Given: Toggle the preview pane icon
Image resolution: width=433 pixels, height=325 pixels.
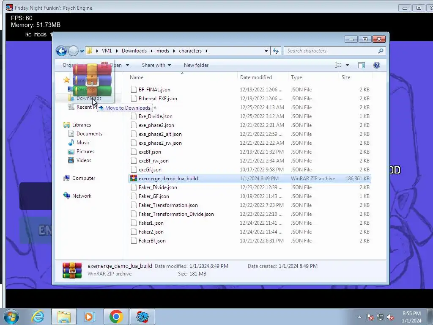Looking at the screenshot, I should pos(361,65).
